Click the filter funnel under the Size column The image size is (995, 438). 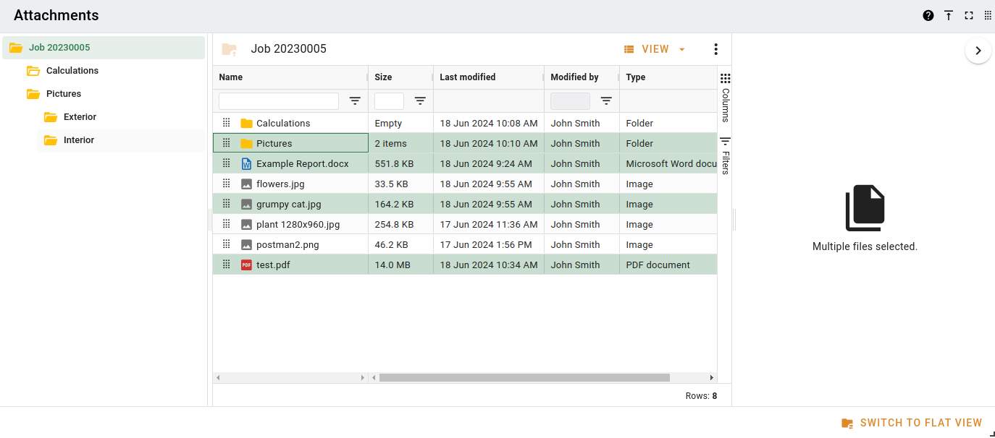tap(420, 100)
